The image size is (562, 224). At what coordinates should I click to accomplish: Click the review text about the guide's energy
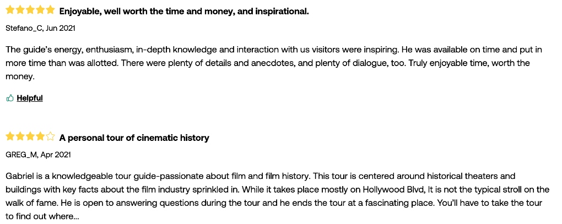[x=274, y=63]
